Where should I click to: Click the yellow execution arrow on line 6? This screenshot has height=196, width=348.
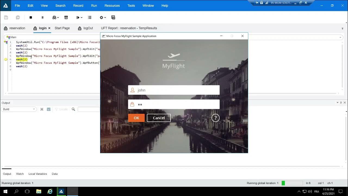coord(6,59)
